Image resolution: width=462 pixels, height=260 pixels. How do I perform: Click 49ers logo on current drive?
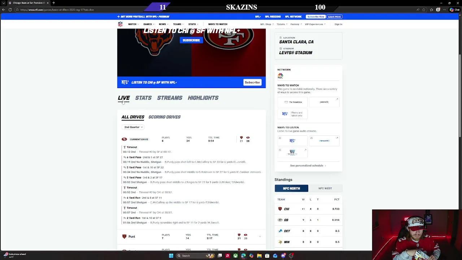(x=124, y=139)
